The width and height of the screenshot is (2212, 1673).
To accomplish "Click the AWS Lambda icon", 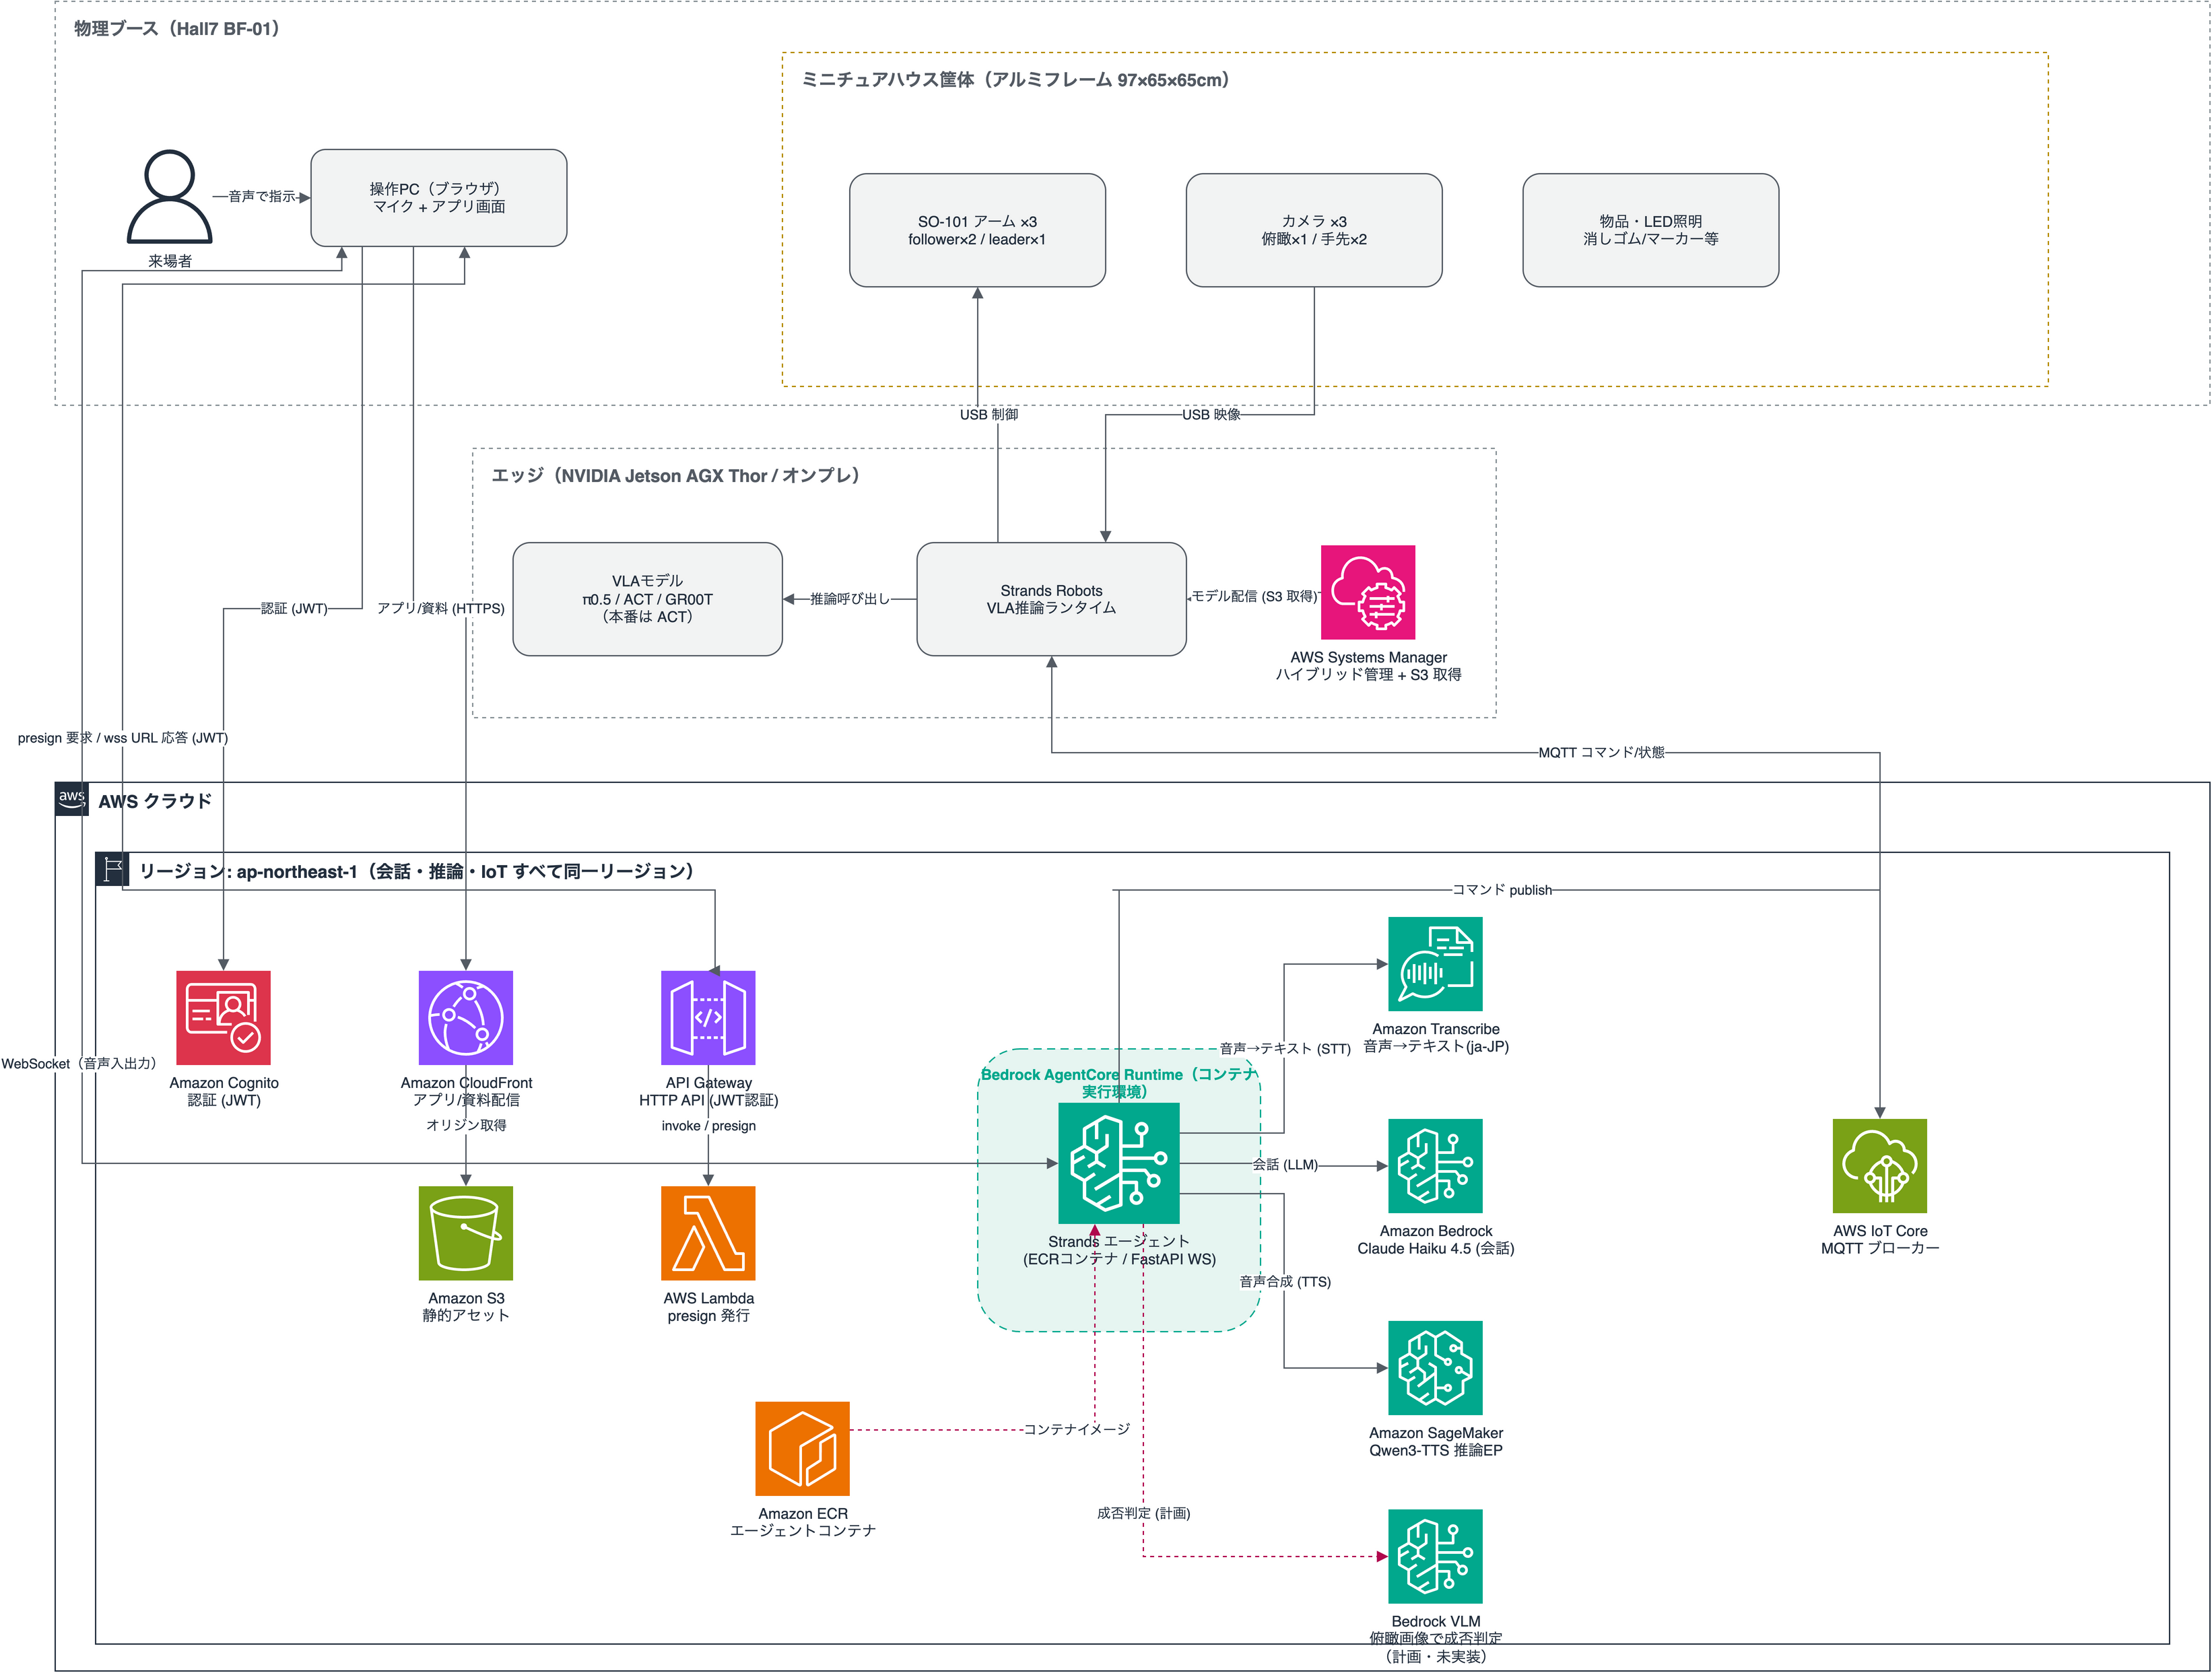I will (x=708, y=1233).
